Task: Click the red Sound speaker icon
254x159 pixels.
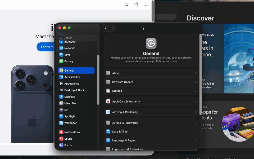Action: coord(61,139)
